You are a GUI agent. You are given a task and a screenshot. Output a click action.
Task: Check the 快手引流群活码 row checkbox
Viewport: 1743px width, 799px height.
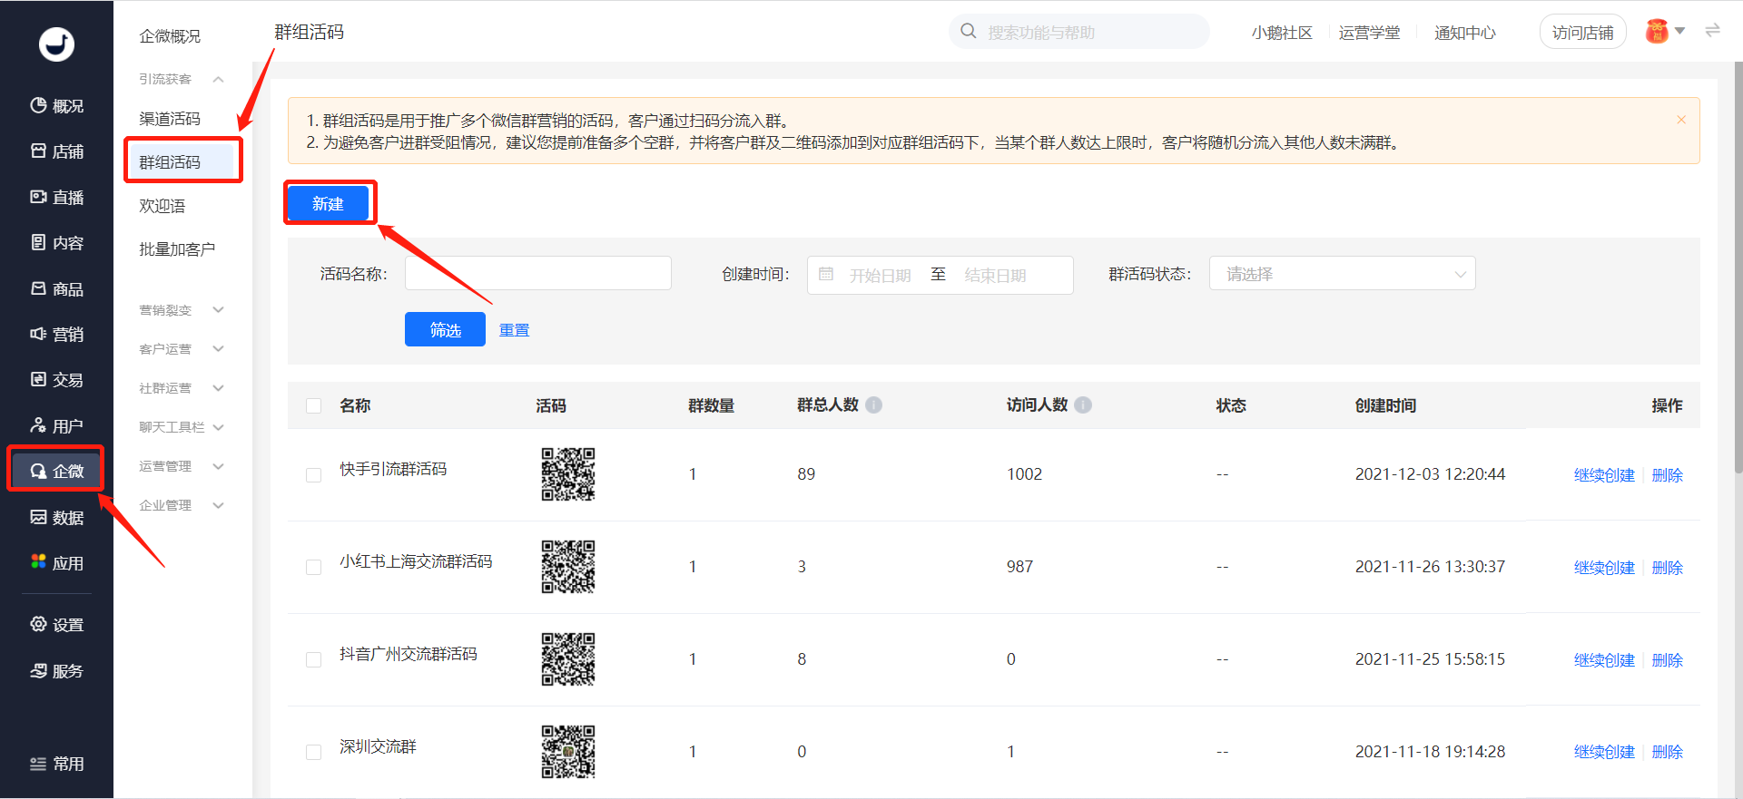314,475
